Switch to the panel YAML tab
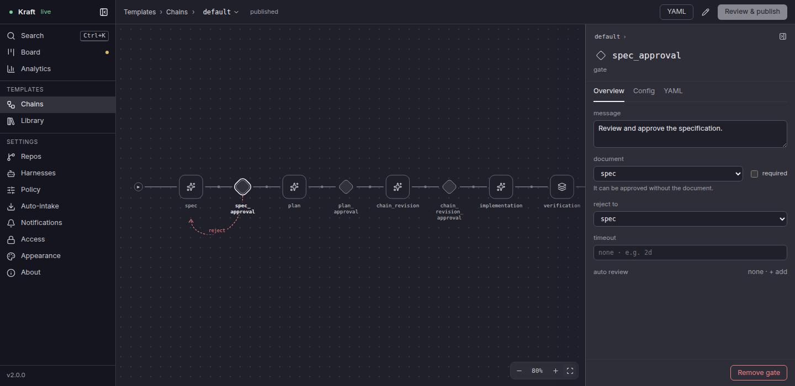The width and height of the screenshot is (795, 386). click(x=673, y=91)
